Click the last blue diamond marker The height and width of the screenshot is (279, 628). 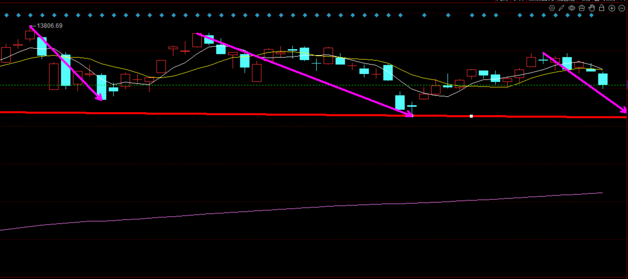coord(591,15)
